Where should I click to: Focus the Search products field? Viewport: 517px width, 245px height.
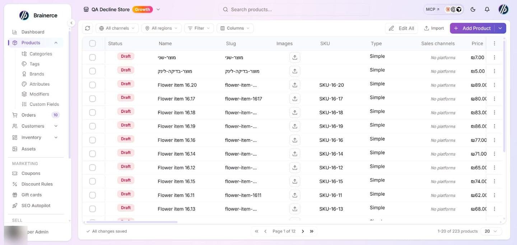(x=294, y=10)
